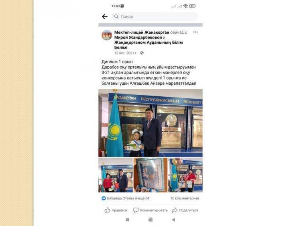This screenshot has height=226, width=301.
Task: Click the Поиск search field
Action: coord(155,17)
